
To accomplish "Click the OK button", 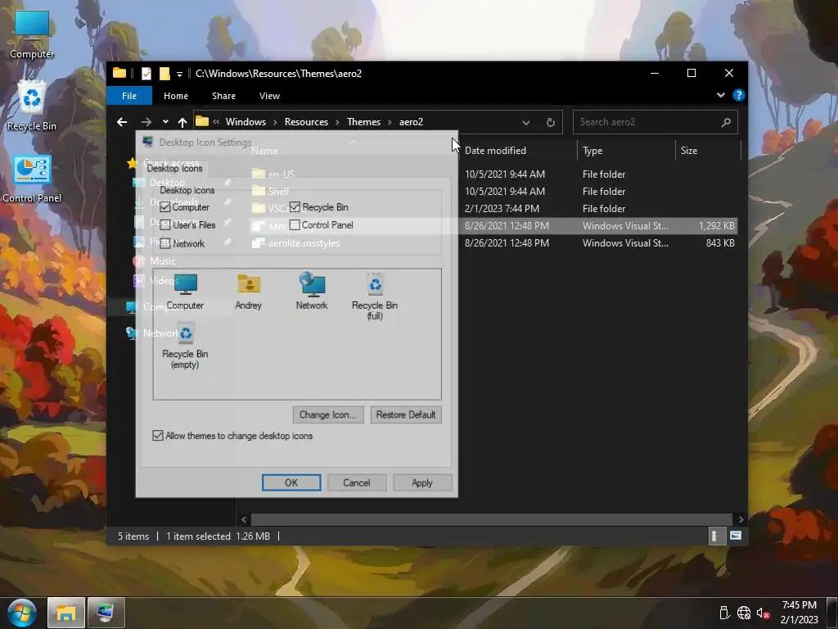I will click(291, 482).
